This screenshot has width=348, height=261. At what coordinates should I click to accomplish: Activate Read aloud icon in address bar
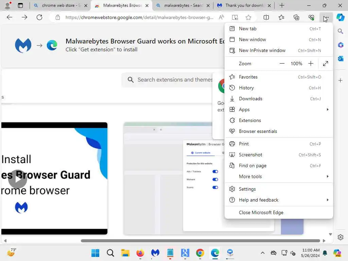[x=221, y=17]
